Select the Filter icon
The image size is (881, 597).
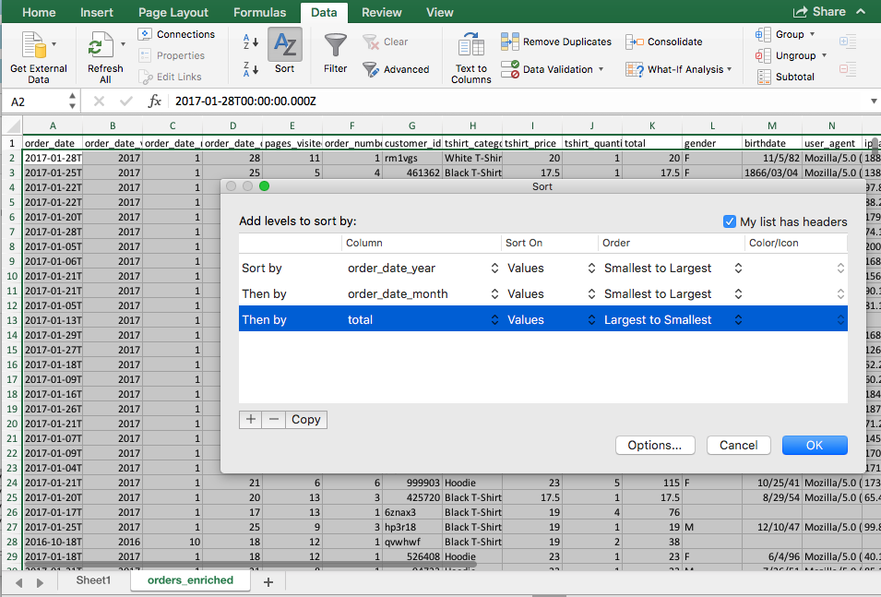(x=334, y=51)
